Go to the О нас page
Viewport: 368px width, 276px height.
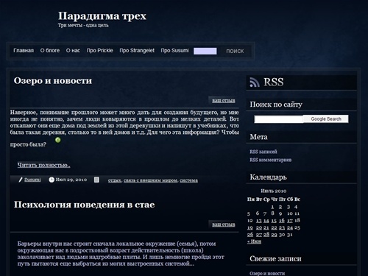click(73, 51)
